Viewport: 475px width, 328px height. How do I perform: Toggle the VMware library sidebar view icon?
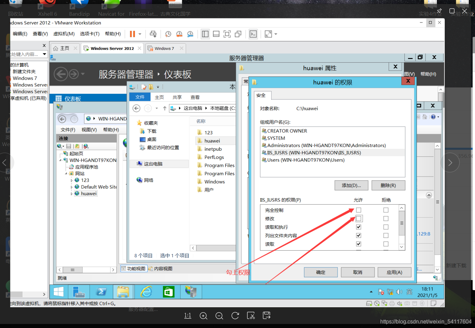(x=205, y=34)
